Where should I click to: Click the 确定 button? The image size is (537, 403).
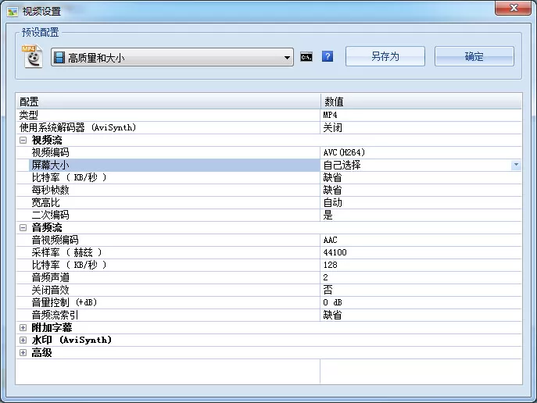pos(474,56)
